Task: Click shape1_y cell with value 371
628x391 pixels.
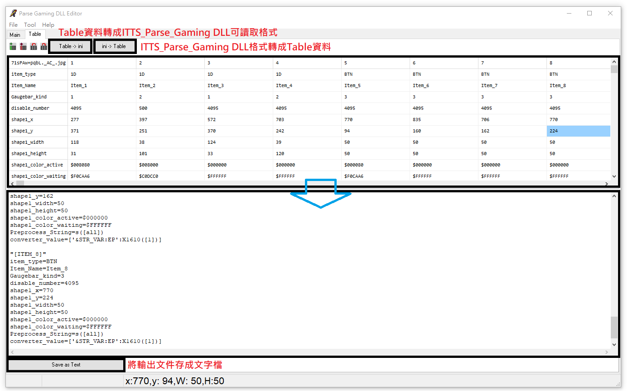Action: tap(102, 131)
